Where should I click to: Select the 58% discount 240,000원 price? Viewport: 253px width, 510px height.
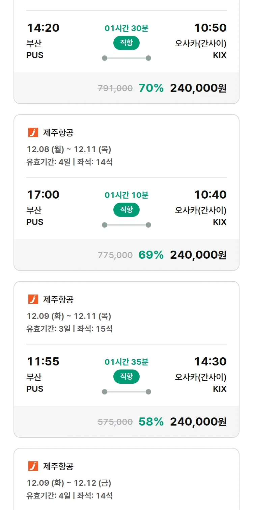(198, 422)
